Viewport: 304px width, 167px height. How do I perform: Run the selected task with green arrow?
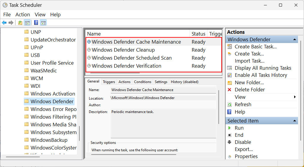239,128
